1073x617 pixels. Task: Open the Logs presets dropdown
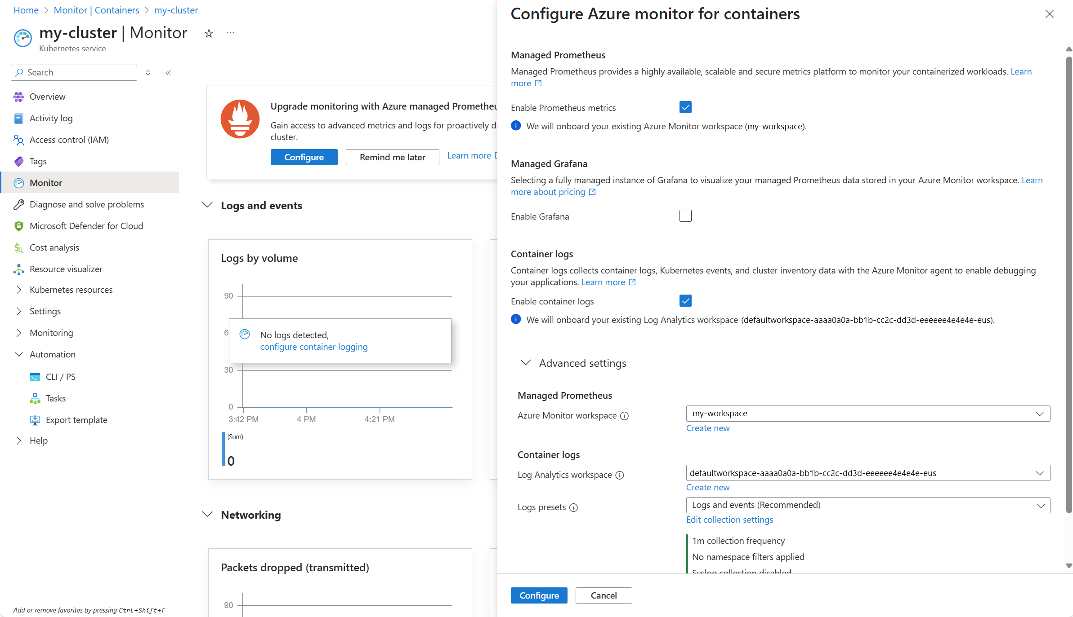[868, 505]
